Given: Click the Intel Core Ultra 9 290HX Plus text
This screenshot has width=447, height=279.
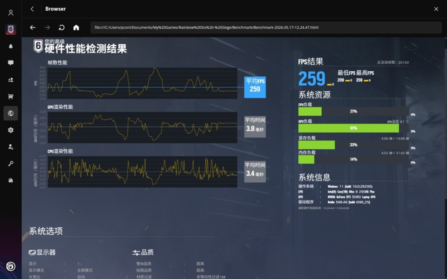Looking at the screenshot, I should pos(351,192).
